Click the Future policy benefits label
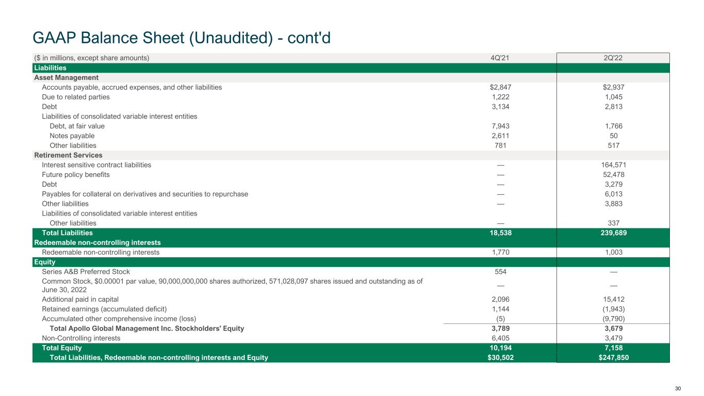 (x=76, y=175)
